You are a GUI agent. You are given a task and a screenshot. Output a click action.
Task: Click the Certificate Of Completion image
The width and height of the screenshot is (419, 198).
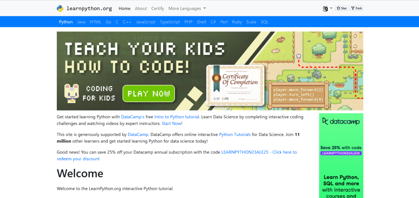pyautogui.click(x=235, y=85)
